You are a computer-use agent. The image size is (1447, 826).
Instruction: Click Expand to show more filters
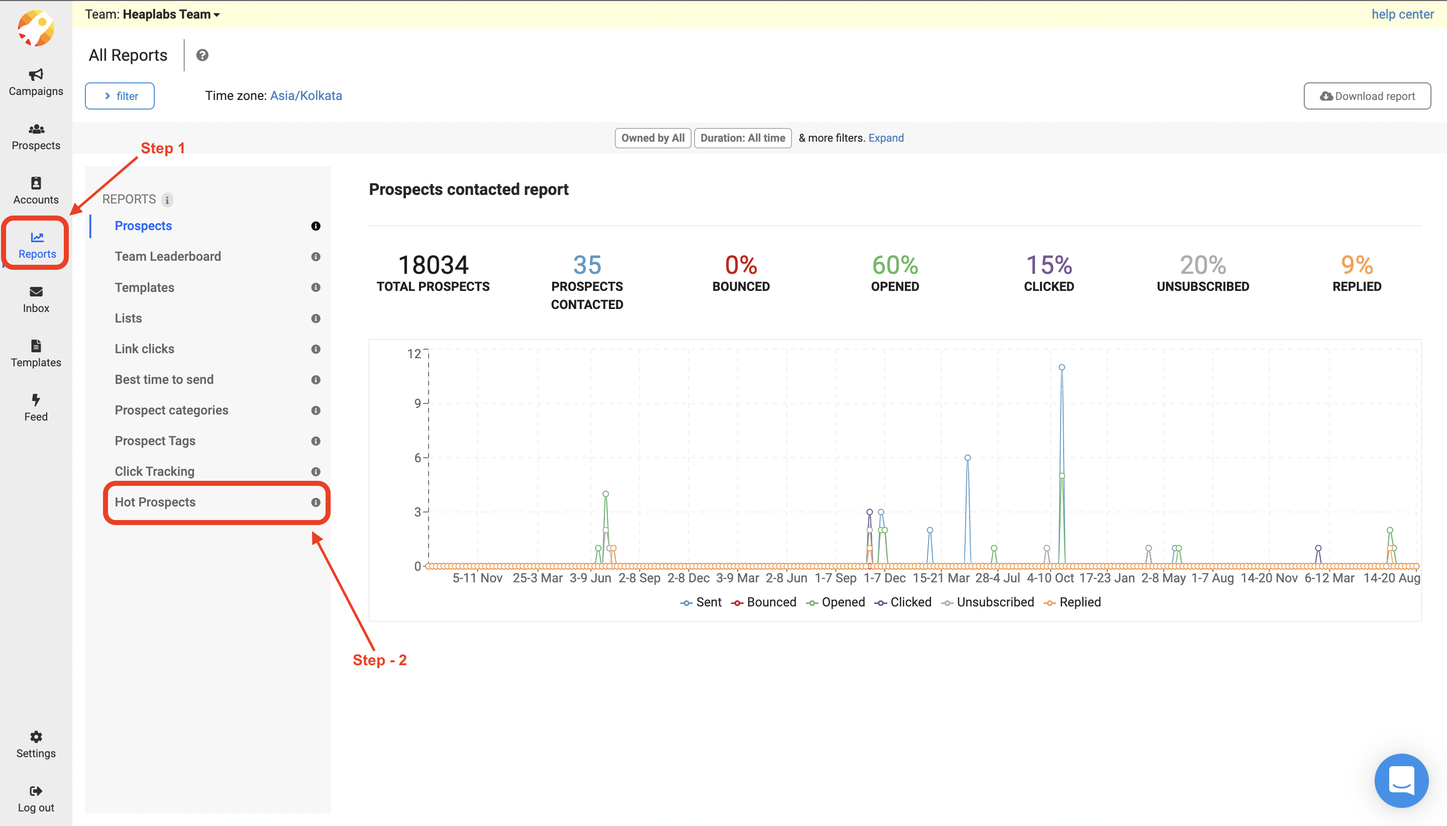885,138
